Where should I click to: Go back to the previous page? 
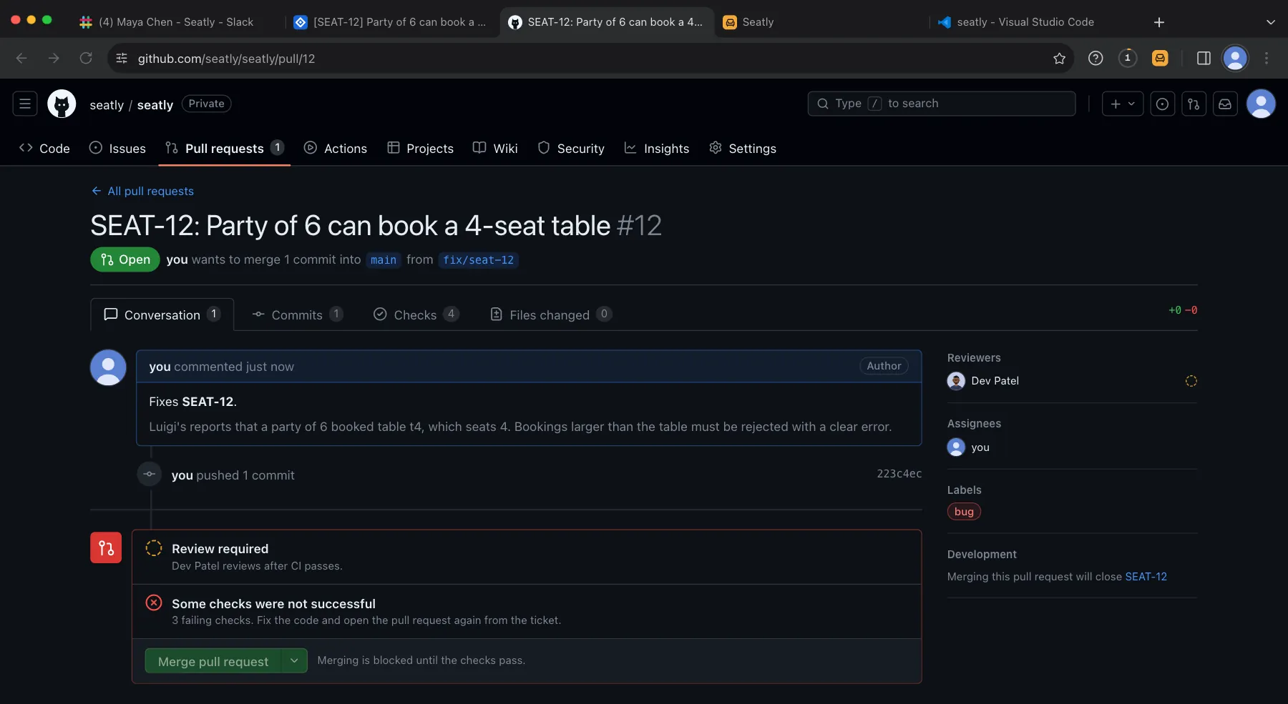click(x=21, y=59)
